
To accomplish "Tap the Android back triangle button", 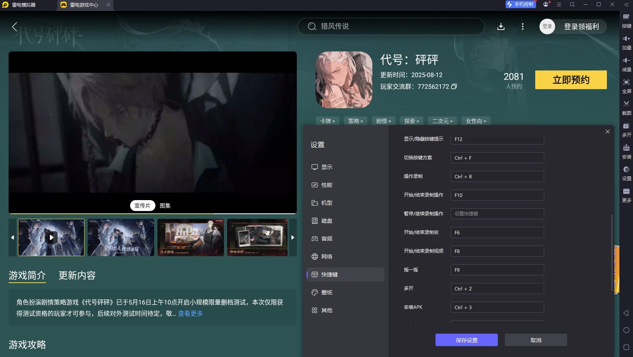I will pyautogui.click(x=626, y=313).
